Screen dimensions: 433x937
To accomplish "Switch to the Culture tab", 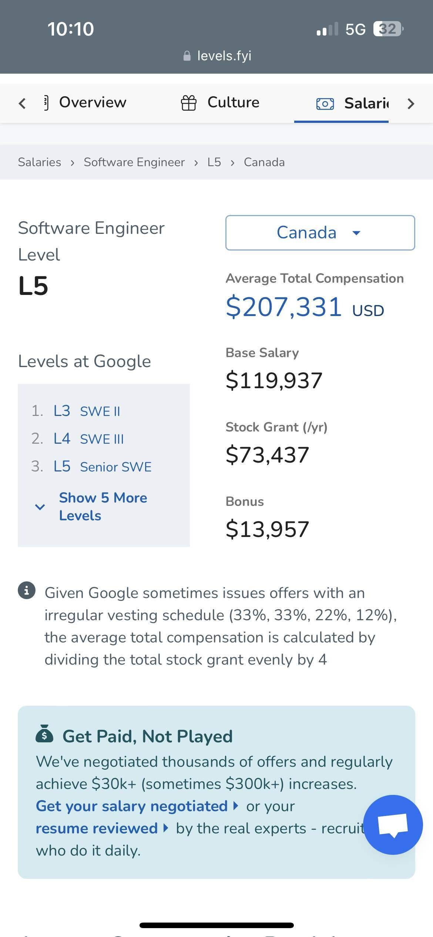I will (233, 102).
